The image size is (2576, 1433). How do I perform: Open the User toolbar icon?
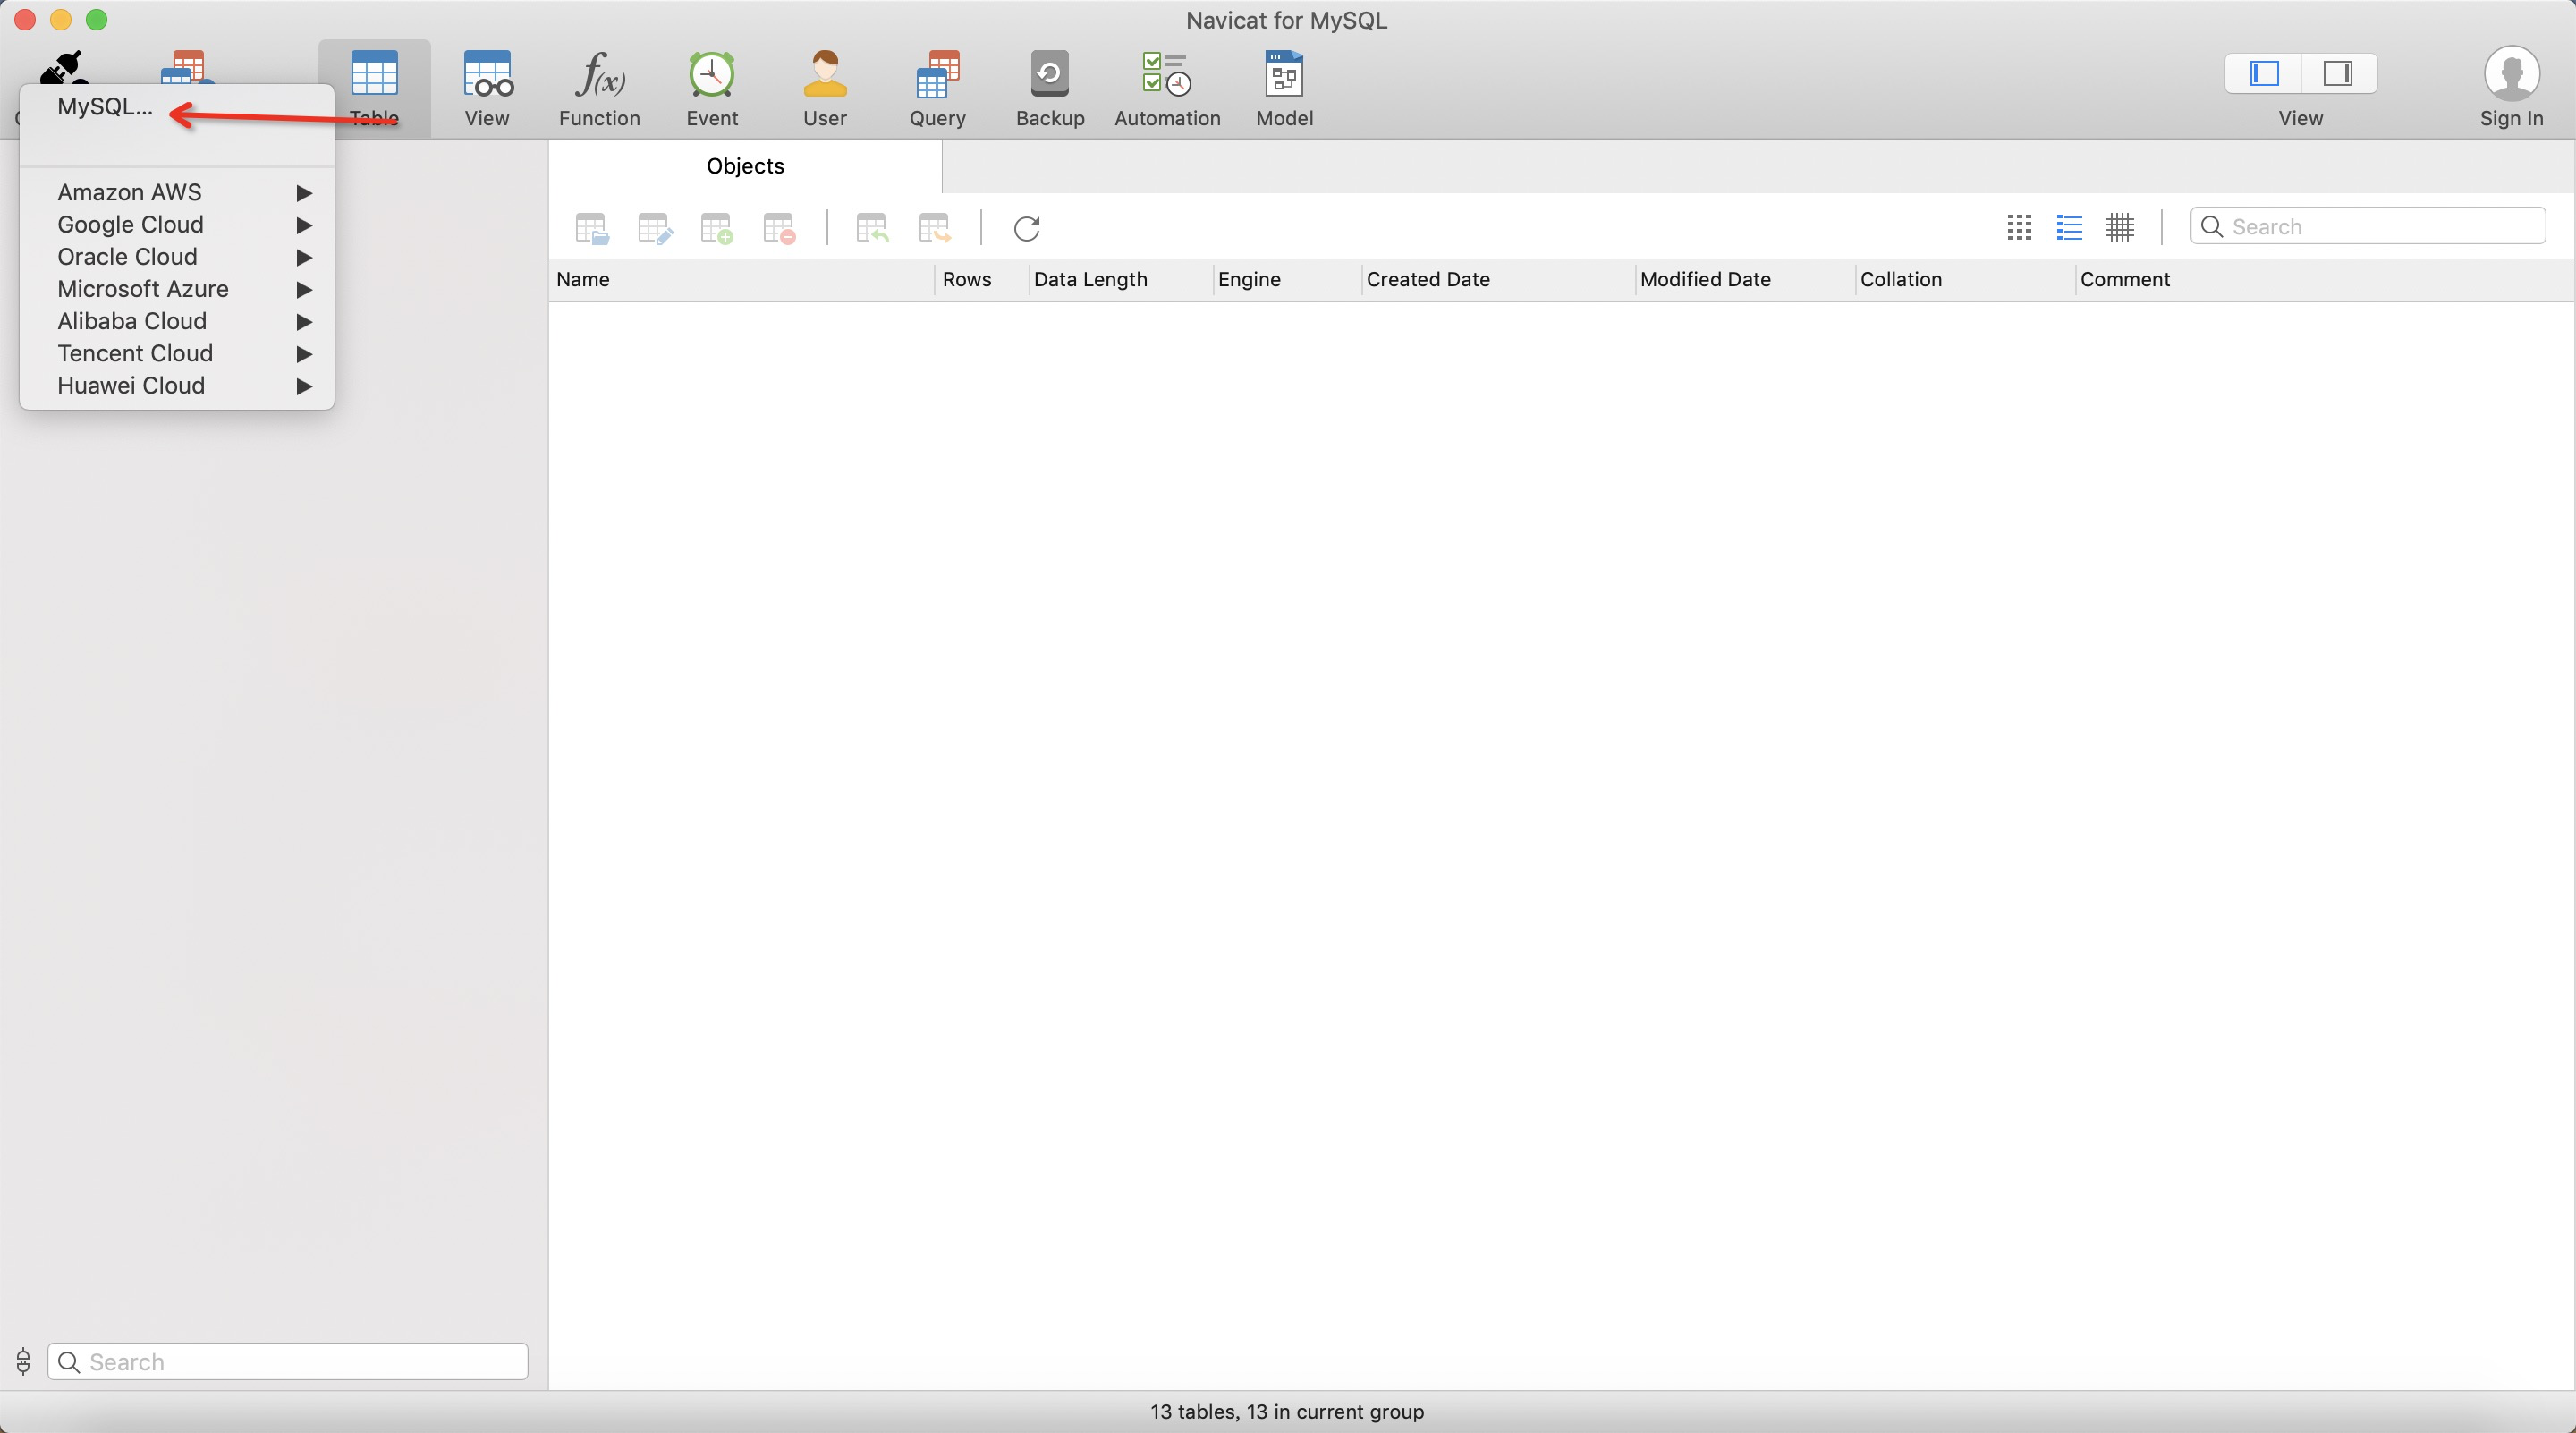[x=825, y=74]
